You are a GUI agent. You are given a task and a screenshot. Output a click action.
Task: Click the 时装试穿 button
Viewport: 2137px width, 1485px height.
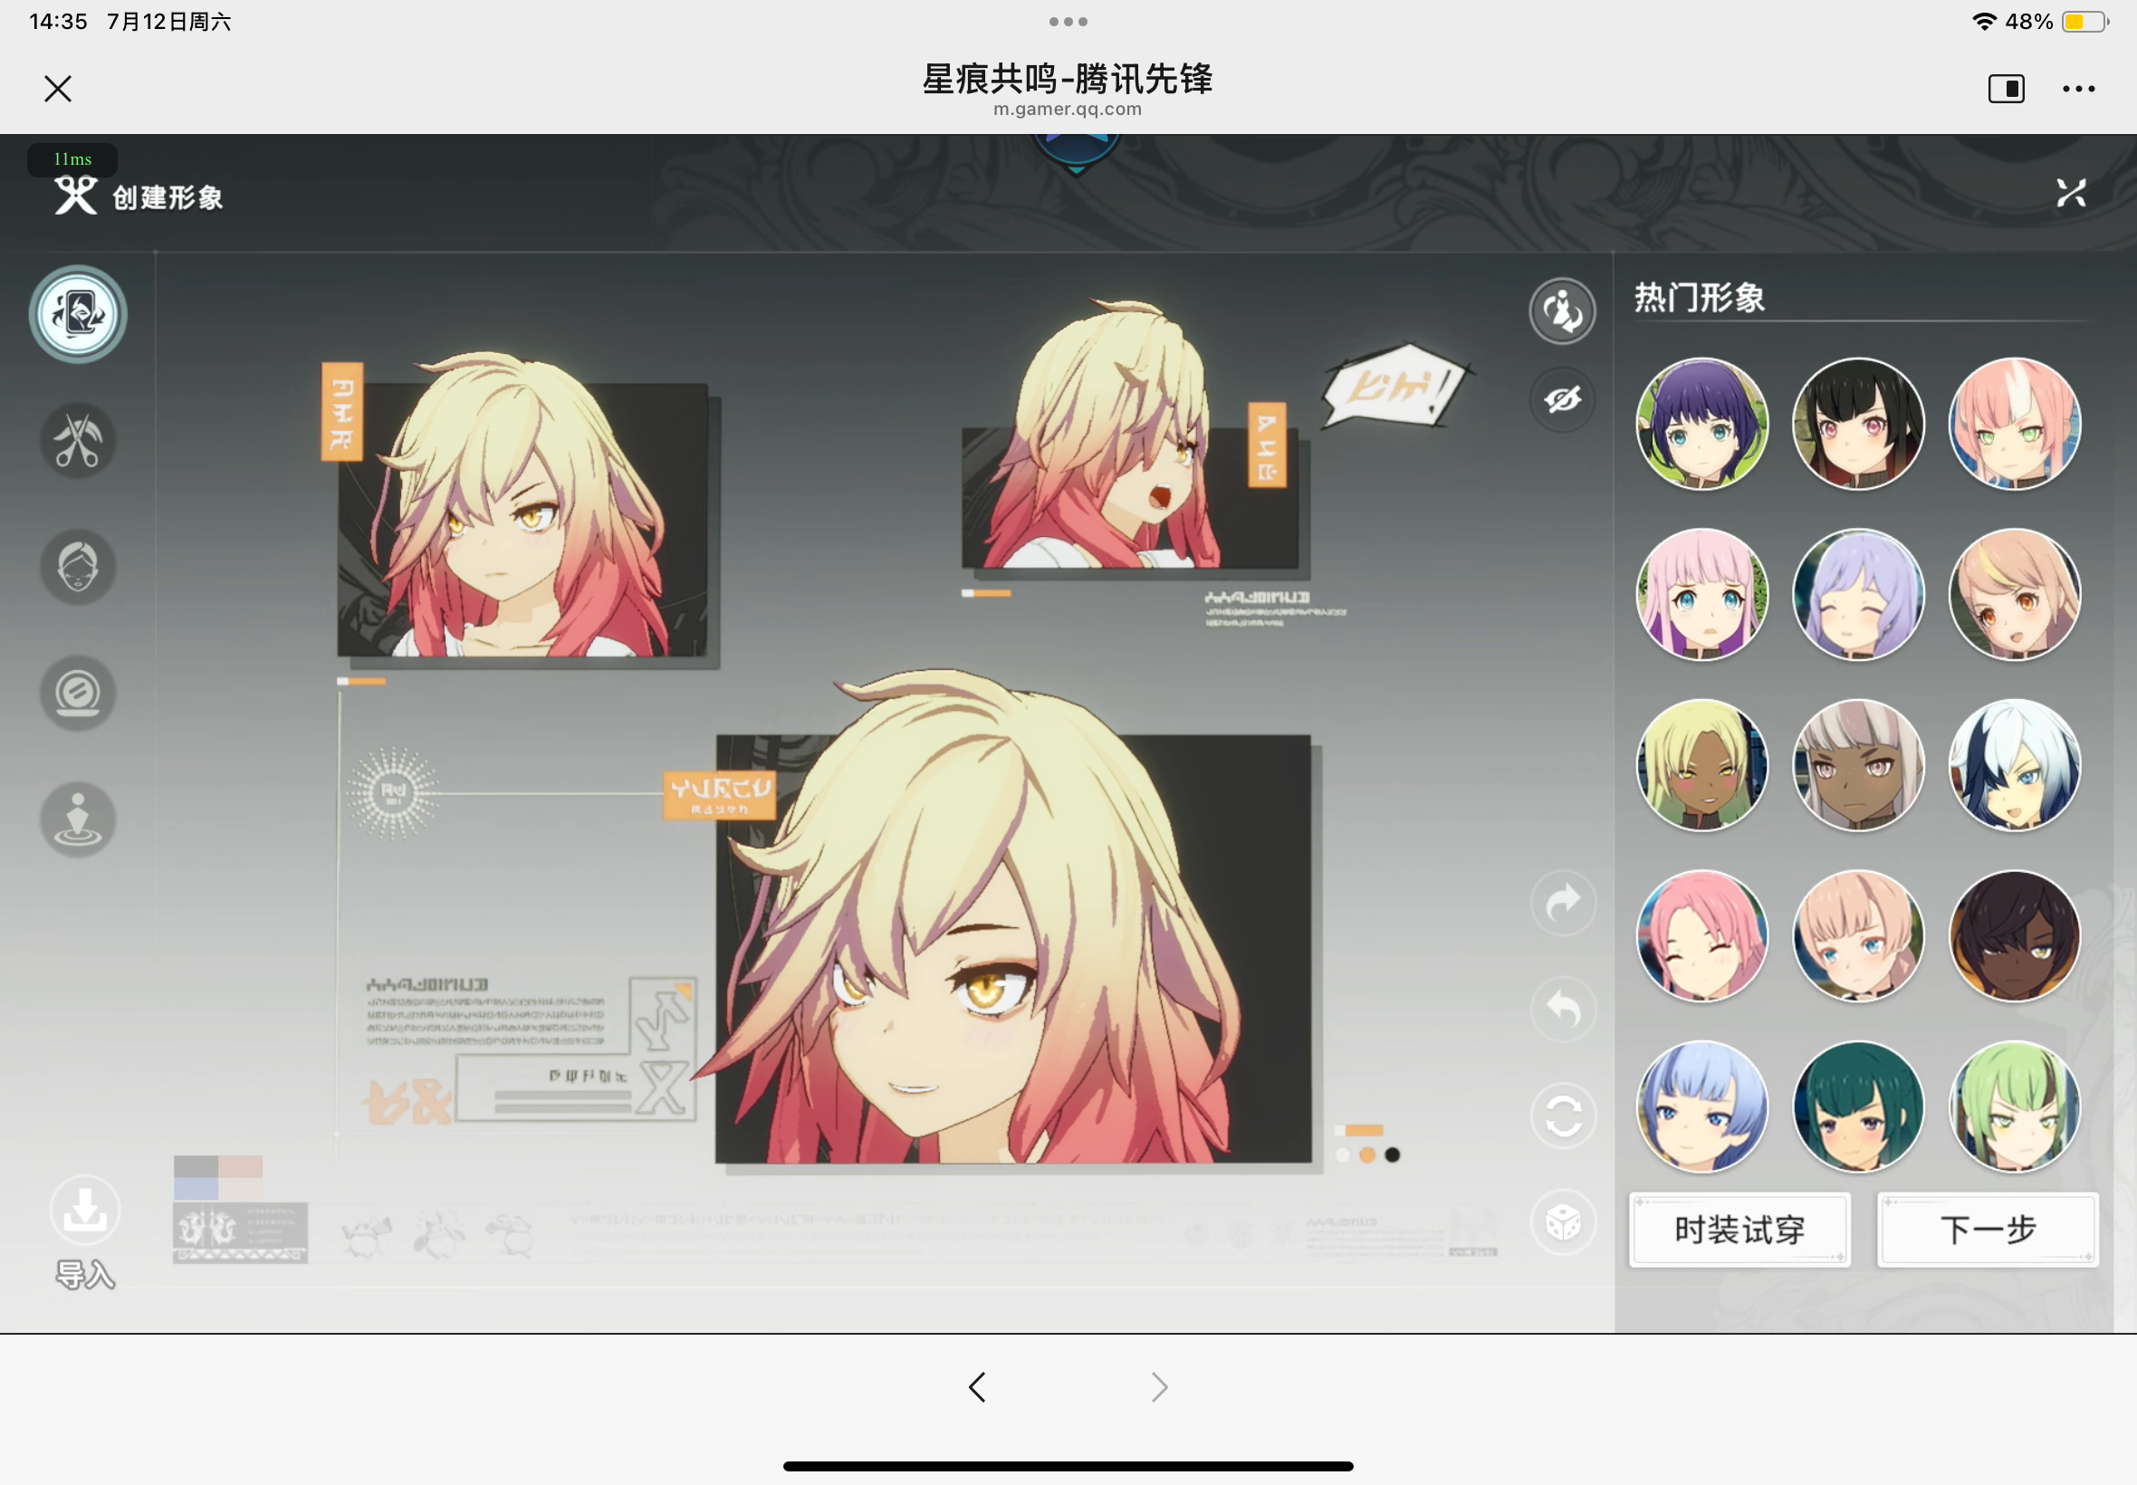coord(1739,1230)
